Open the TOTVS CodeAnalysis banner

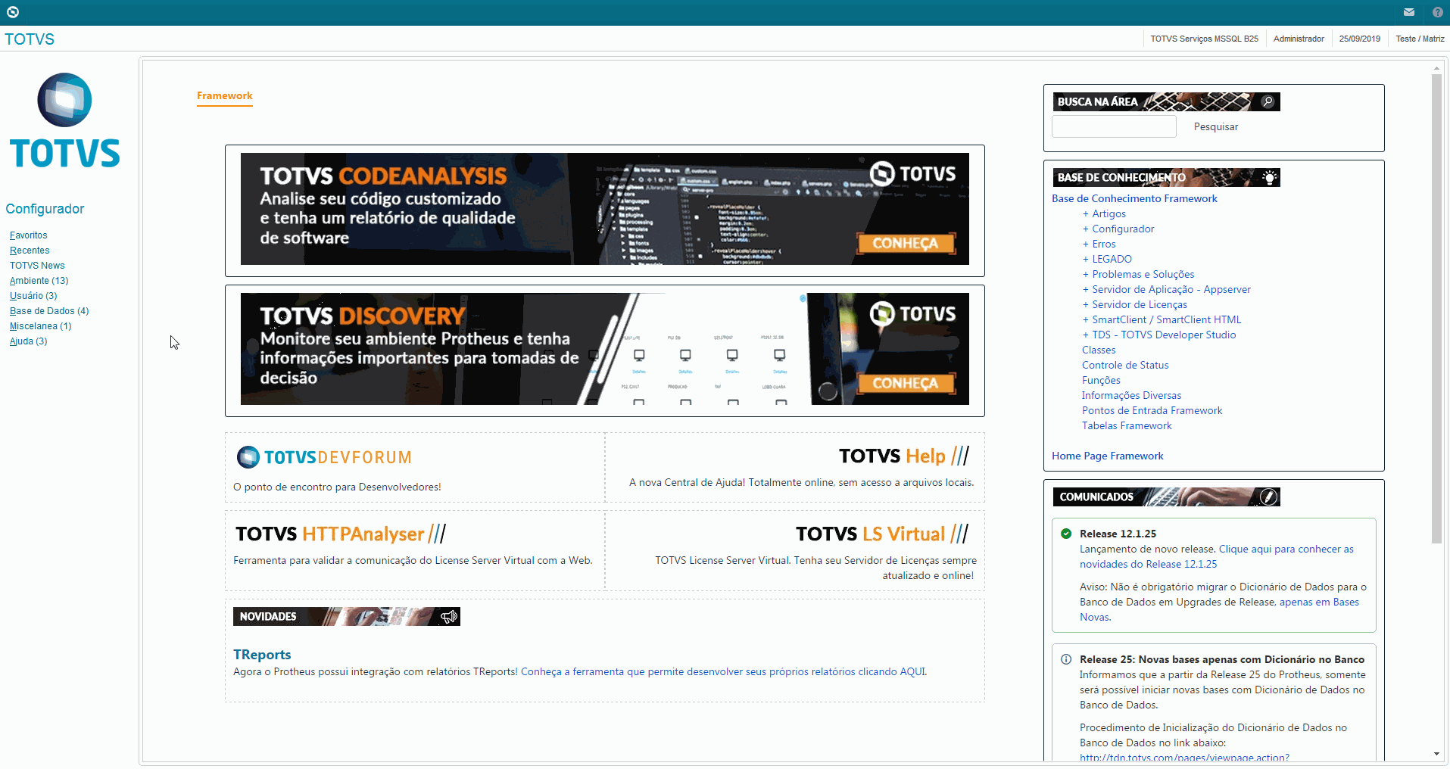[604, 209]
